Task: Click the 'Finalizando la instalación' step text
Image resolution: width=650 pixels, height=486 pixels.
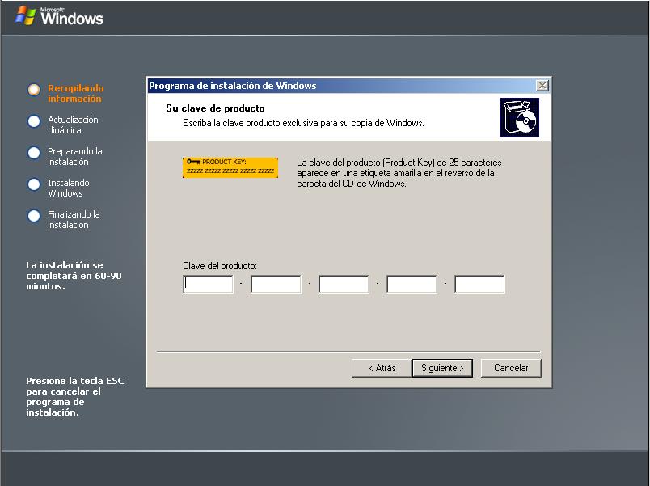Action: point(74,219)
